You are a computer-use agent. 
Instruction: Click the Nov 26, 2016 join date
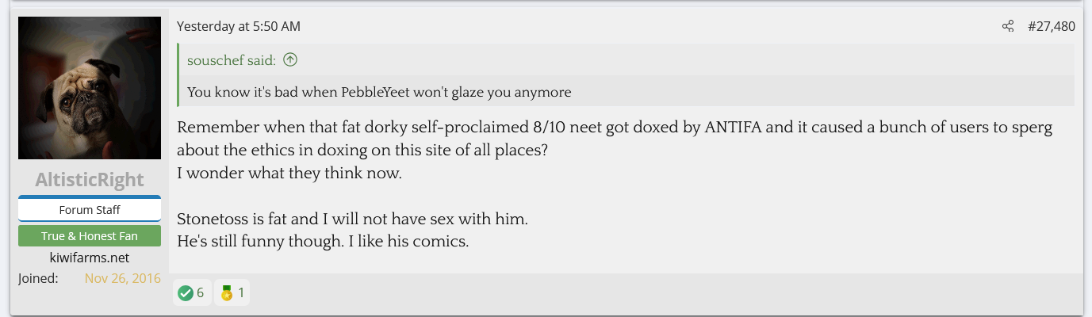click(x=122, y=278)
